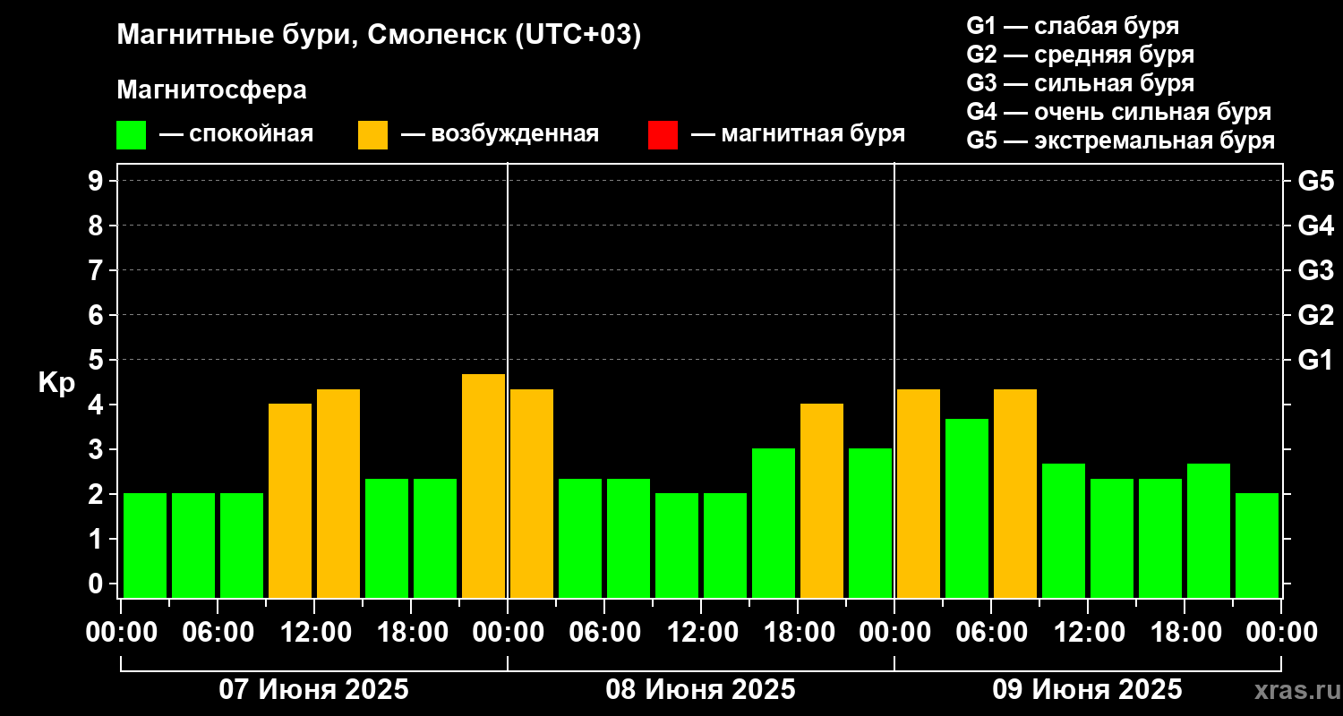Click the '08 Июня 2025' date label
The height and width of the screenshot is (716, 1343).
coord(701,690)
